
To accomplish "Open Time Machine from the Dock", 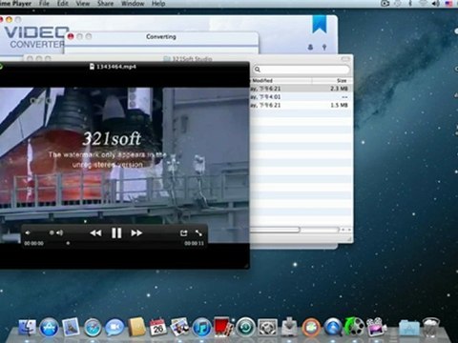I will click(x=245, y=327).
